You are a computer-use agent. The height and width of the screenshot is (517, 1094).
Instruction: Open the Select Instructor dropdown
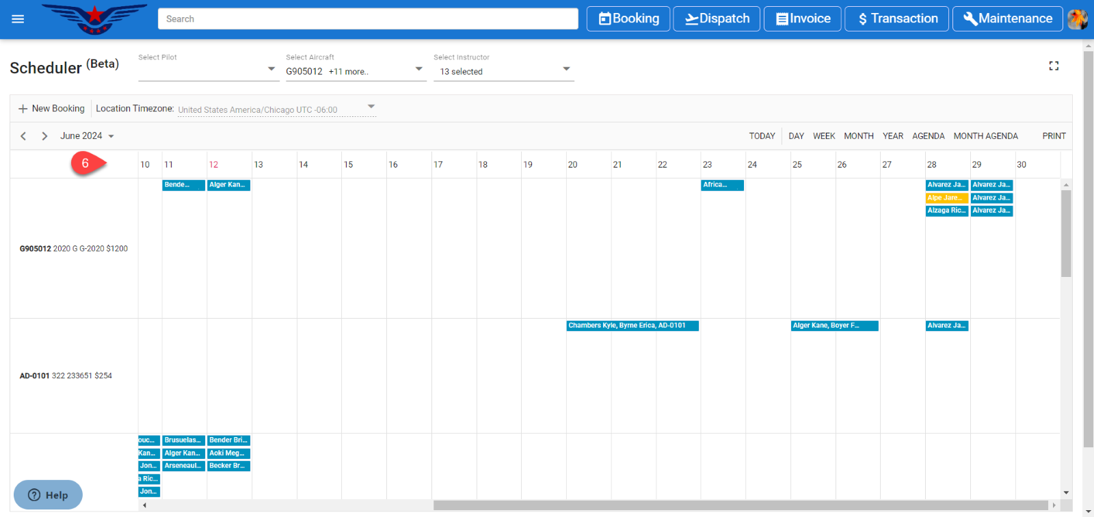click(566, 69)
